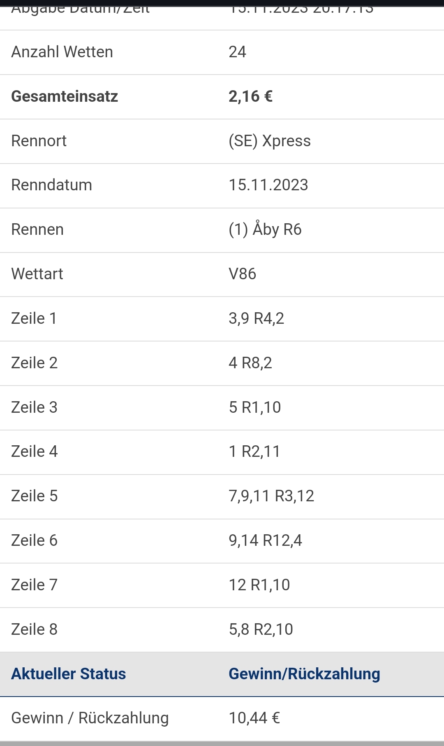444x746 pixels.
Task: Select Zeile 3 value 5 R1,10
Action: click(x=254, y=407)
